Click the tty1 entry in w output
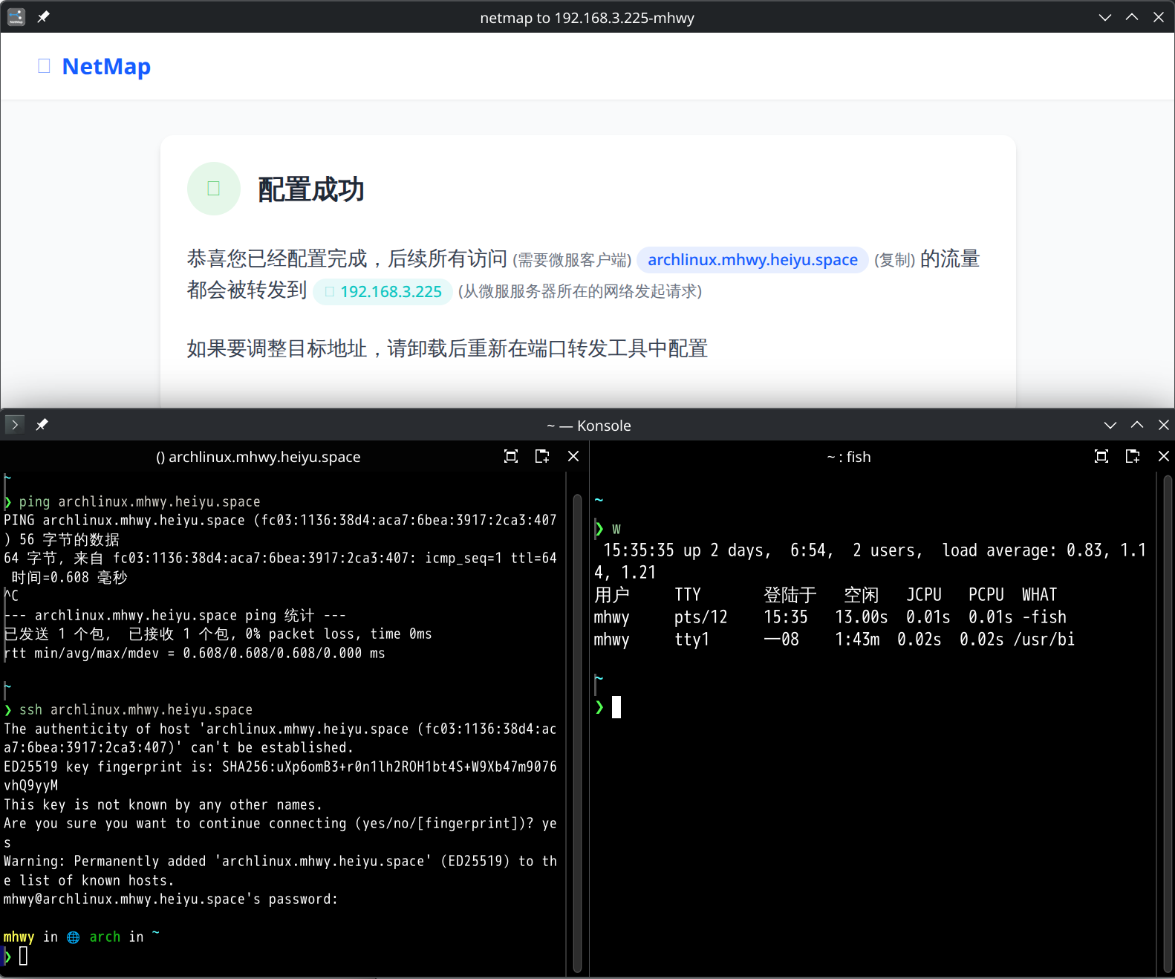Screen dimensions: 1175x979 pos(691,640)
